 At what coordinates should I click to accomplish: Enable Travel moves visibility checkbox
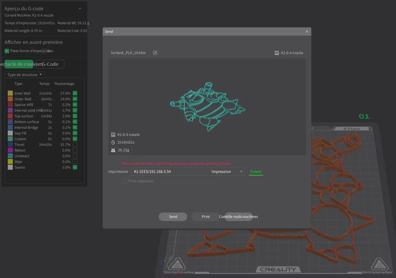point(75,145)
